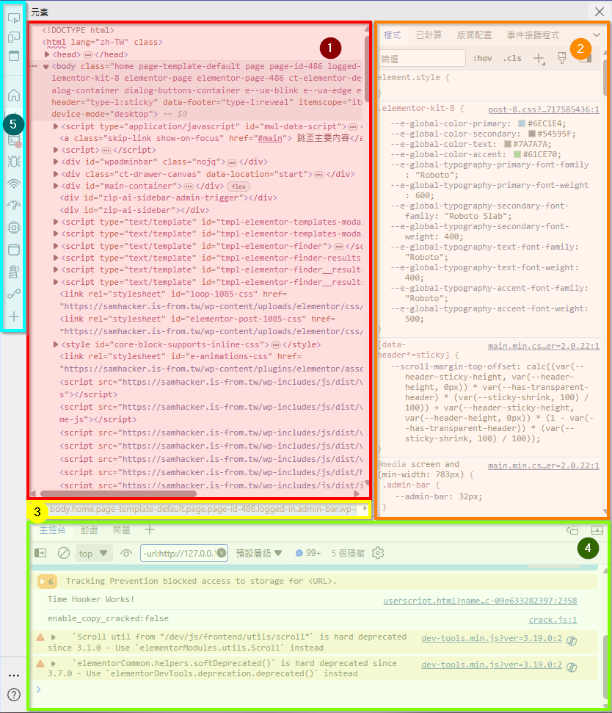The image size is (612, 713).
Task: Open the Network wifi icon tool
Action: point(14,184)
